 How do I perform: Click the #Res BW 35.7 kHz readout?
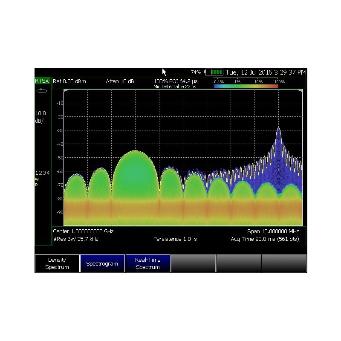tap(76, 239)
